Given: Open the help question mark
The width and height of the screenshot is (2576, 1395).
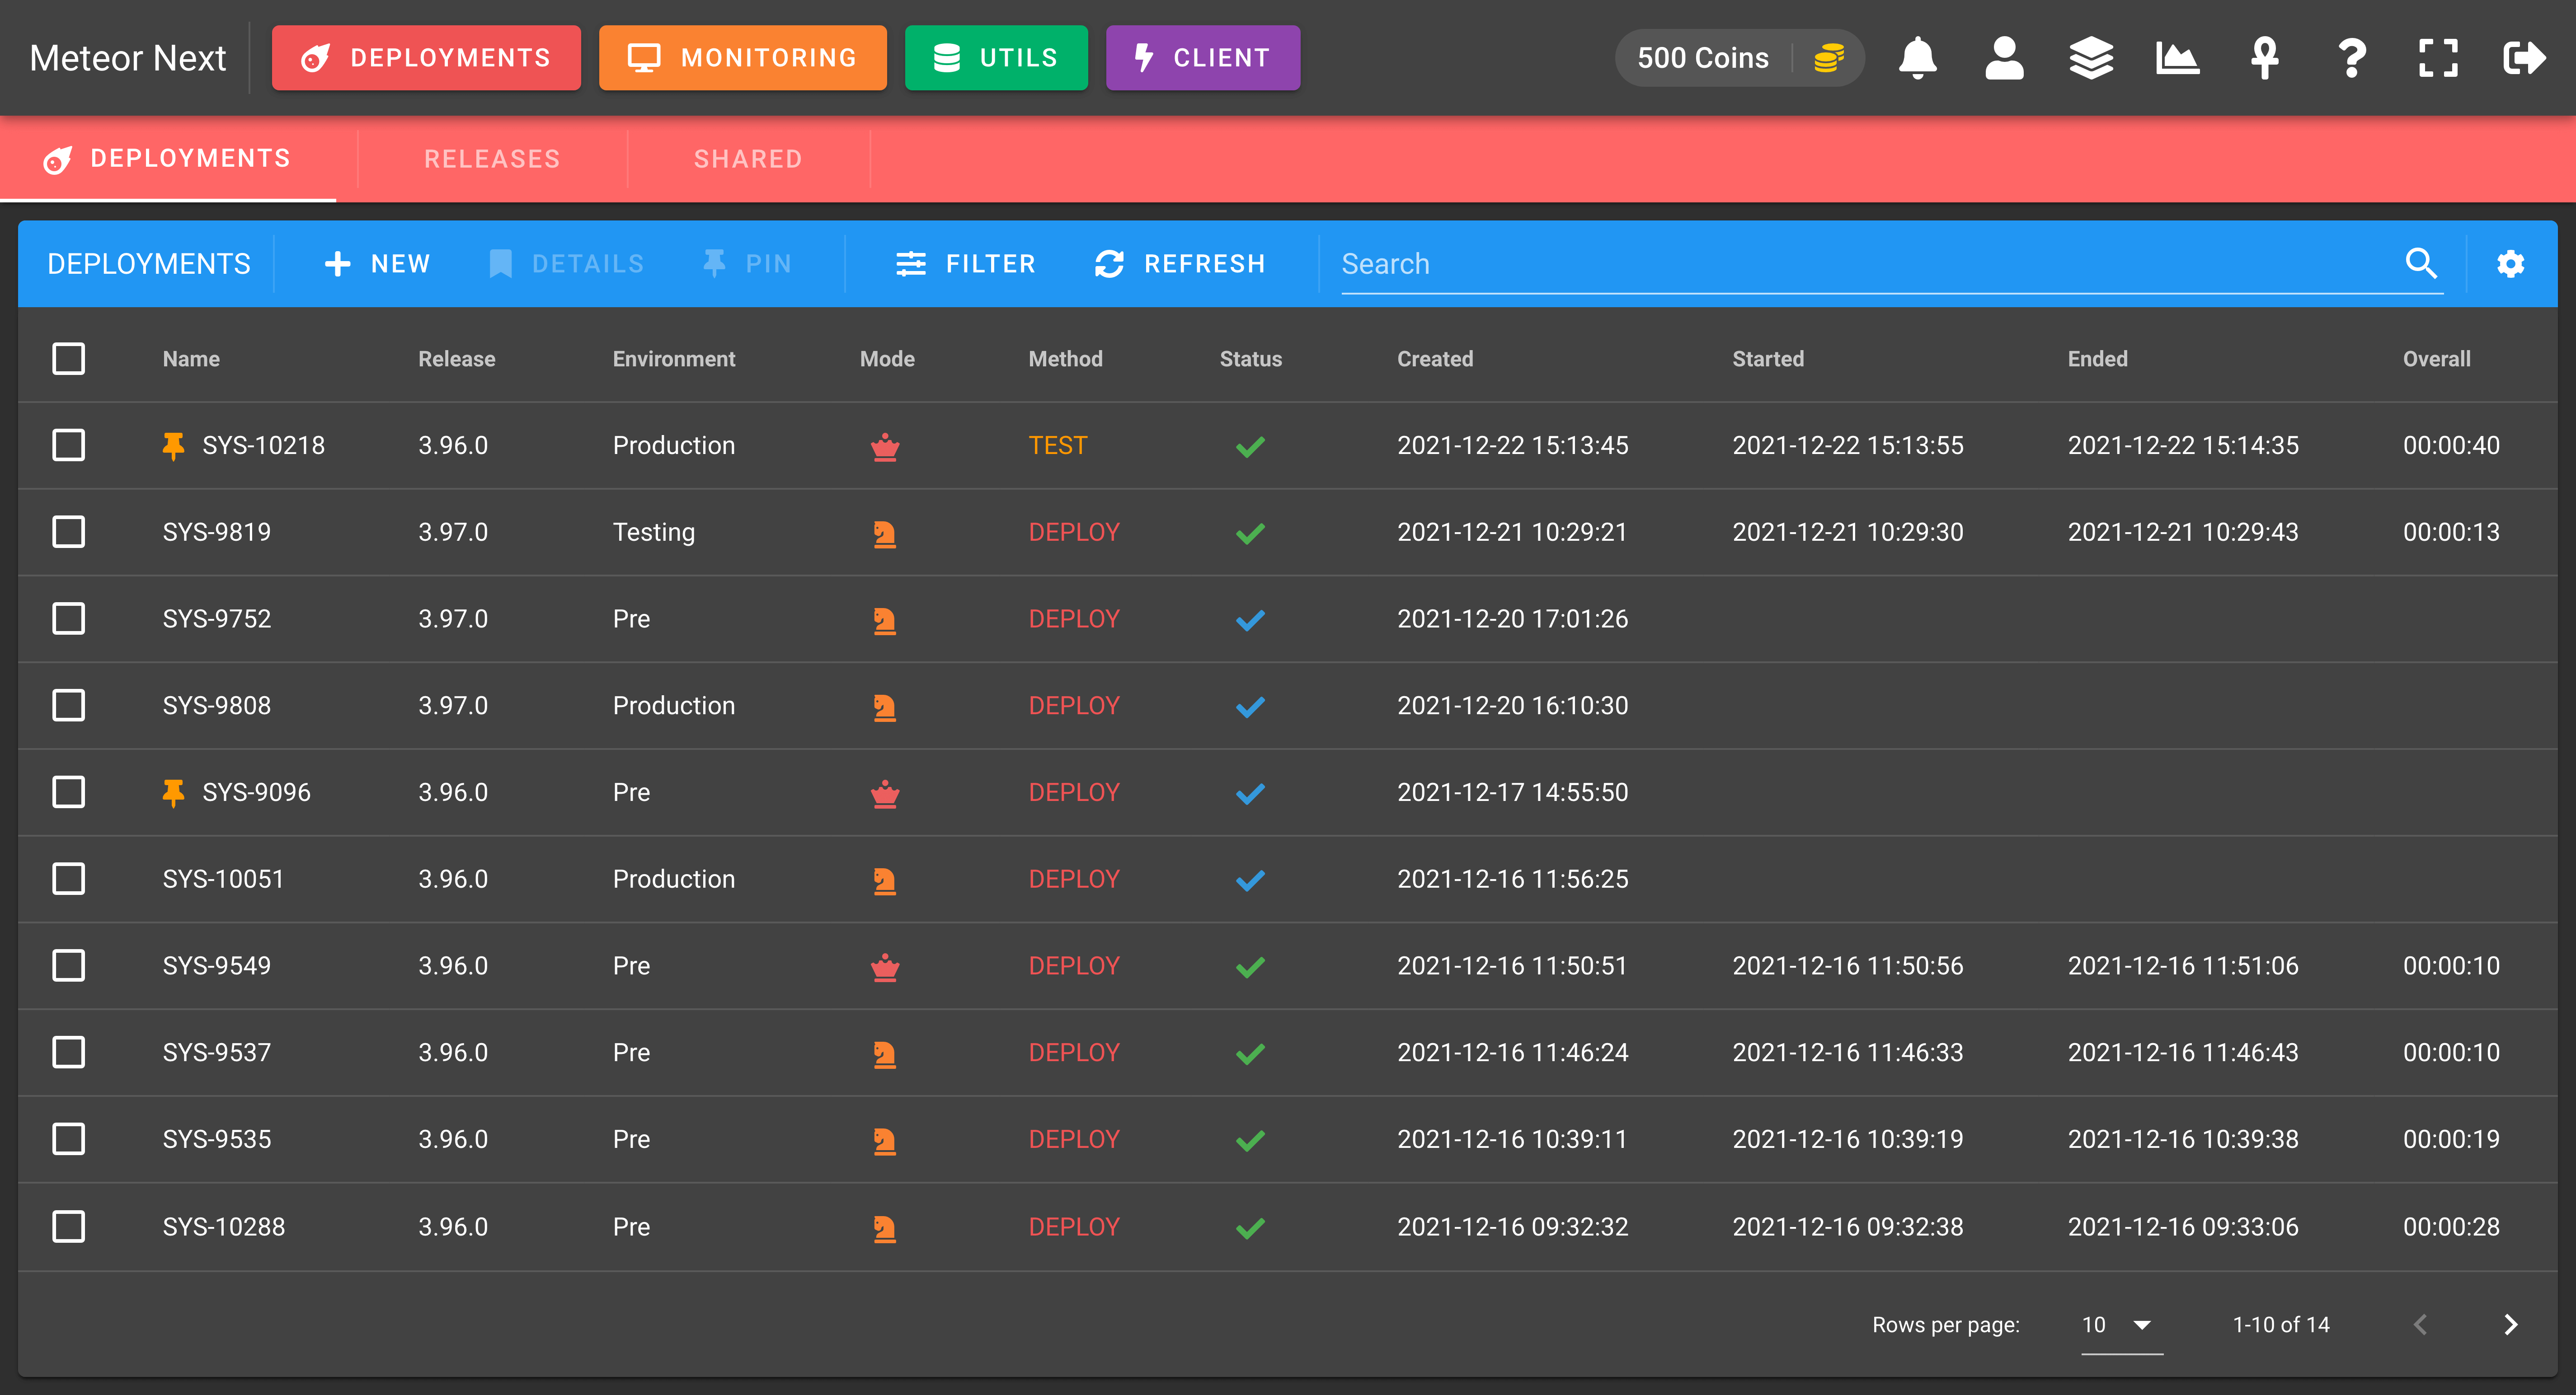Looking at the screenshot, I should (x=2352, y=58).
